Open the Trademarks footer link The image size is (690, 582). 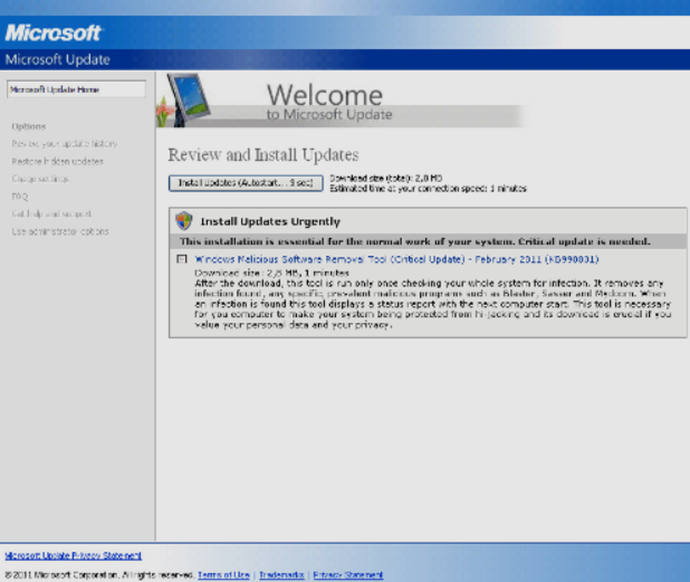click(x=282, y=575)
